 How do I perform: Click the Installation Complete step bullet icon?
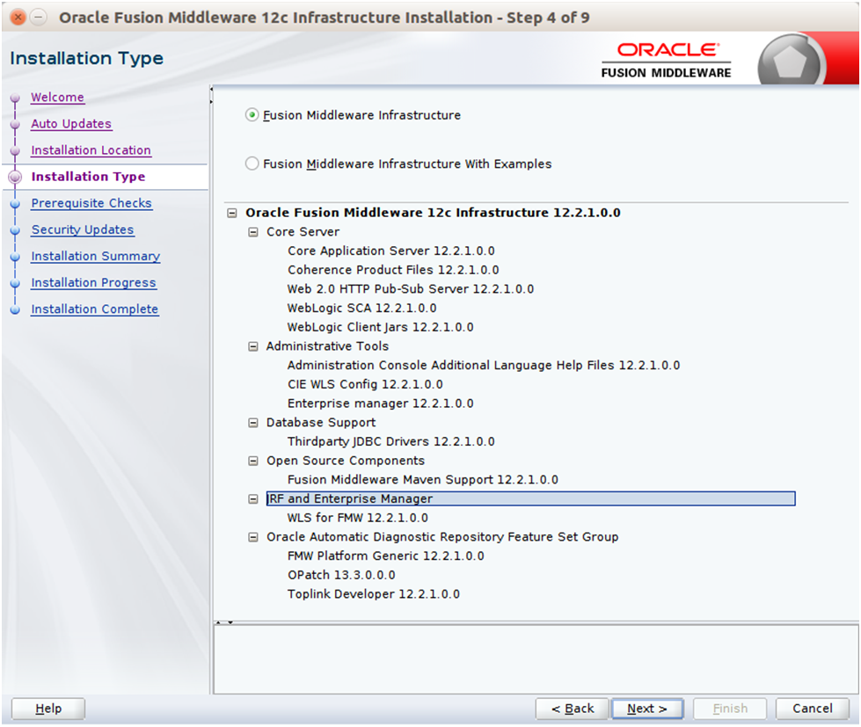pyautogui.click(x=15, y=309)
